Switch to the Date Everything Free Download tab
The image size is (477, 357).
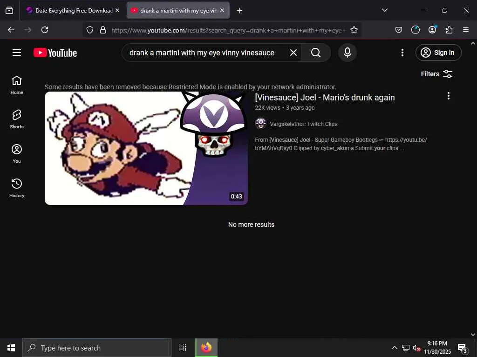click(x=73, y=11)
